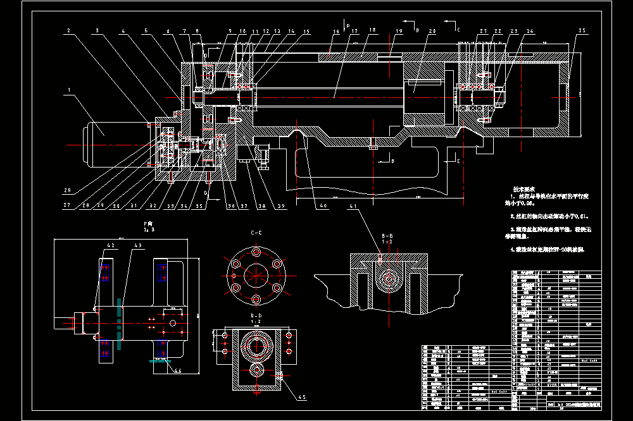Select part callout label 32
Image resolution: width=633 pixels, height=421 pixels.
(153, 205)
